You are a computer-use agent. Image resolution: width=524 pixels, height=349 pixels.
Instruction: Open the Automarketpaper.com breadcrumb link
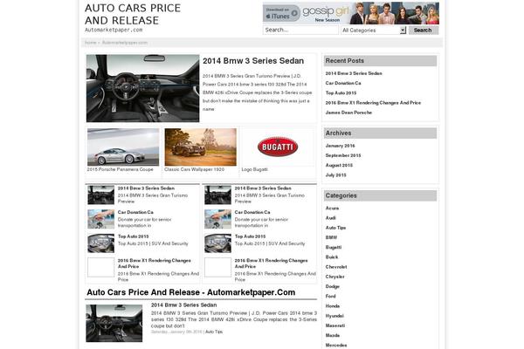(125, 43)
